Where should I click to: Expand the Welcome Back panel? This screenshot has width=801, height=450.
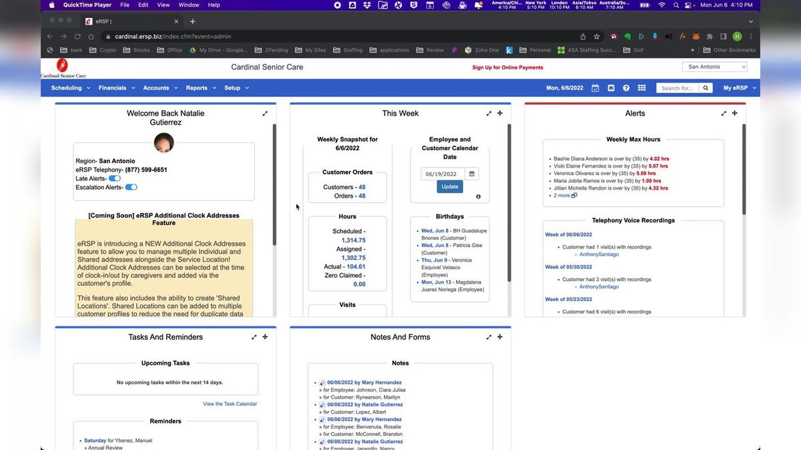tap(265, 114)
